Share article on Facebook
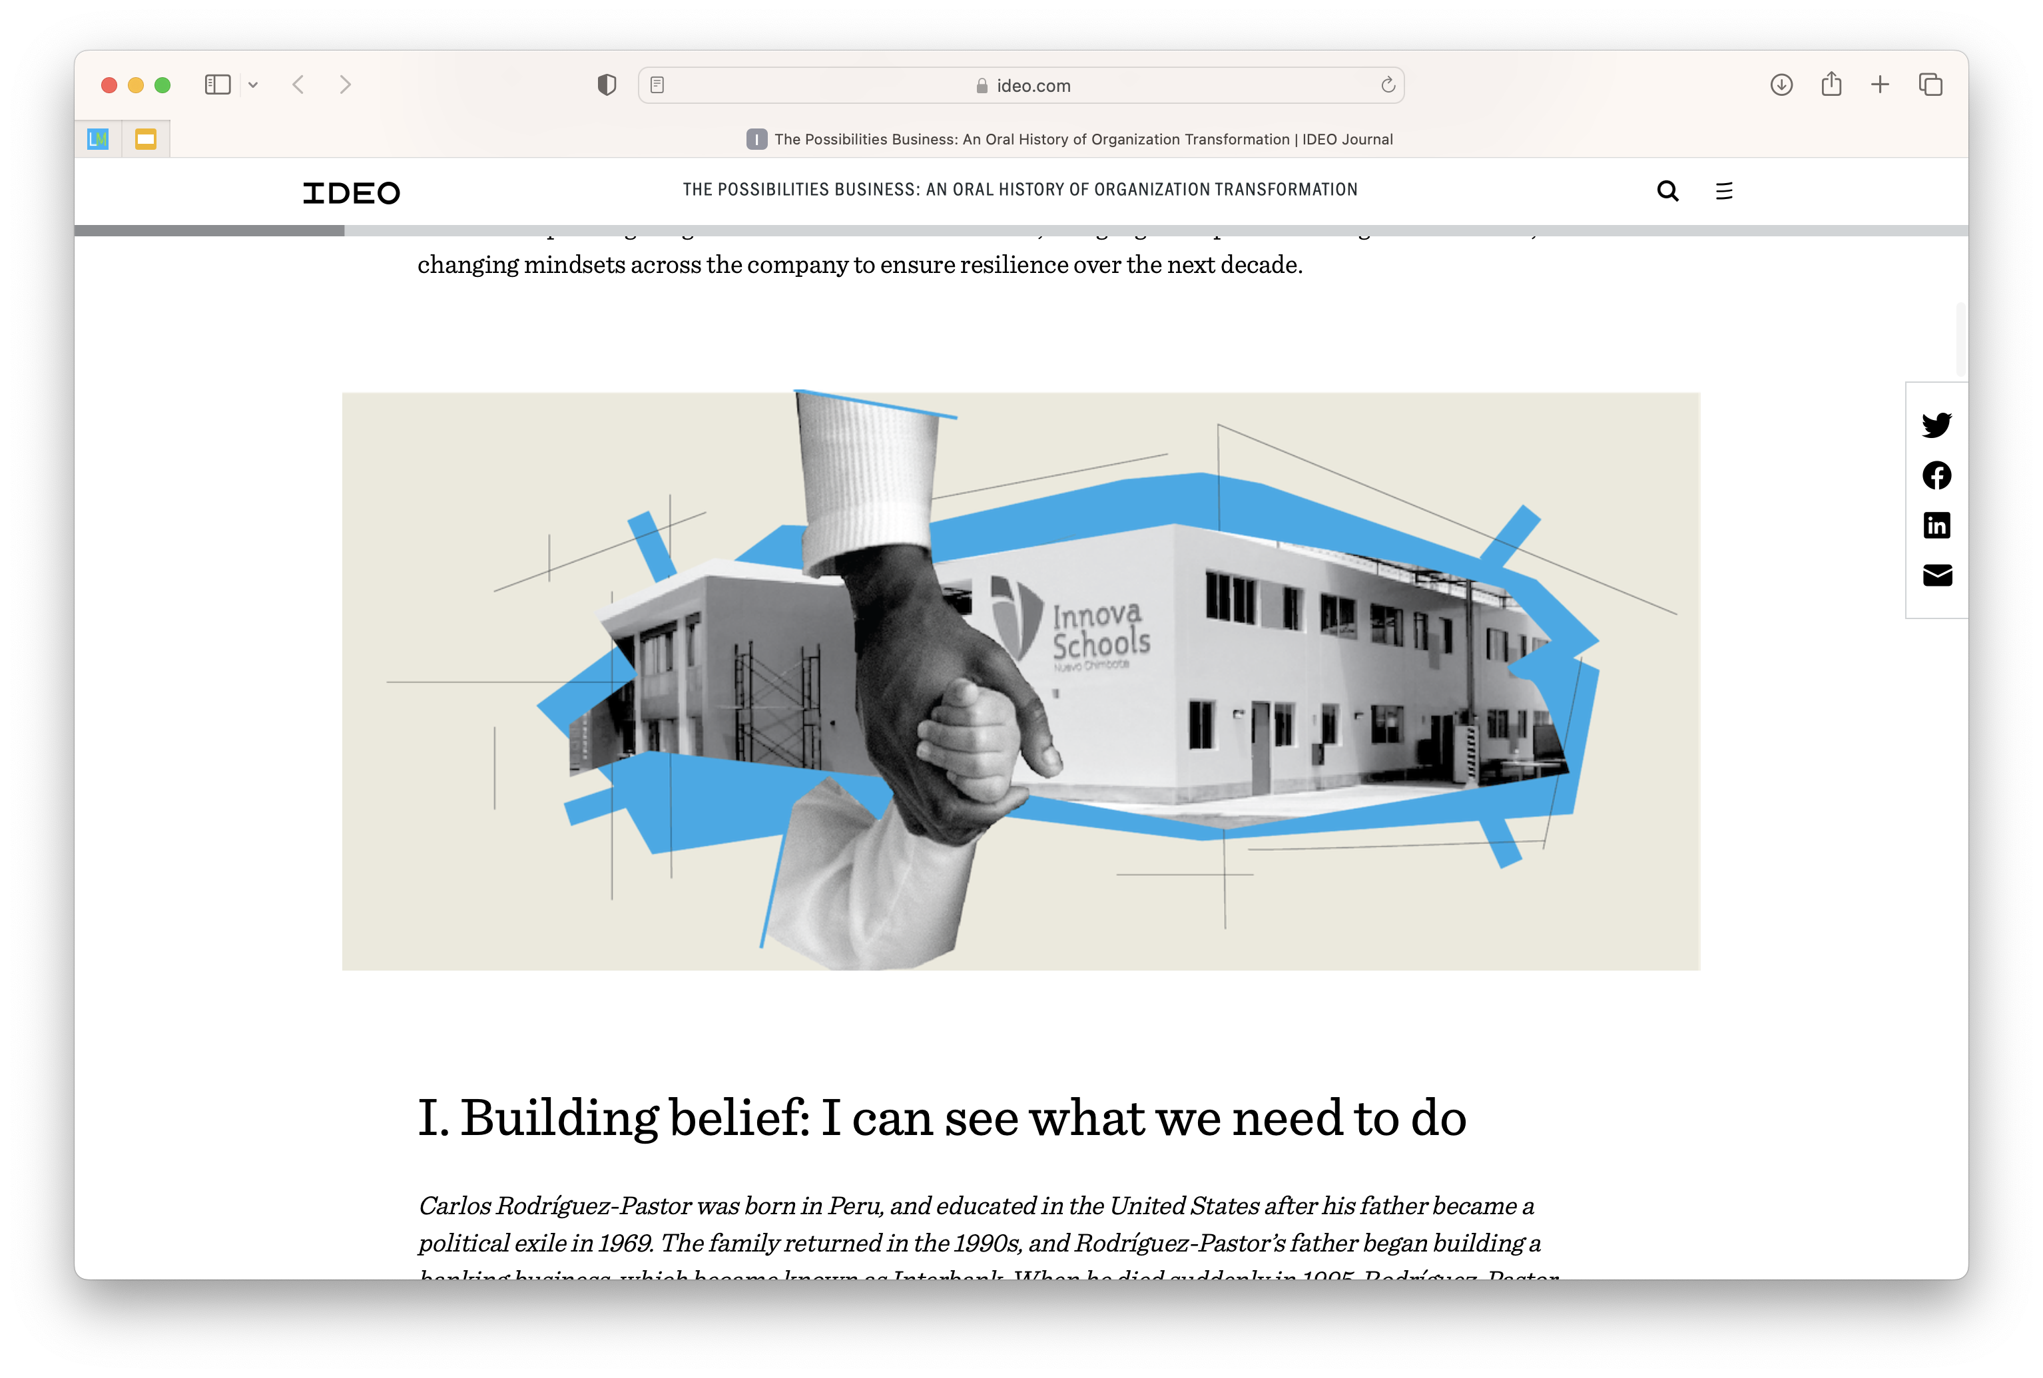This screenshot has height=1378, width=2043. click(x=1936, y=475)
